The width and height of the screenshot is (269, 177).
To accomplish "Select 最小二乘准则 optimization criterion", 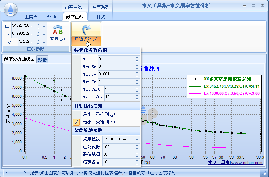I will [99, 122].
